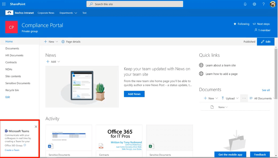Screen dimensions: 278x158
Task: Click in the Search this site box
Action: point(135,4)
